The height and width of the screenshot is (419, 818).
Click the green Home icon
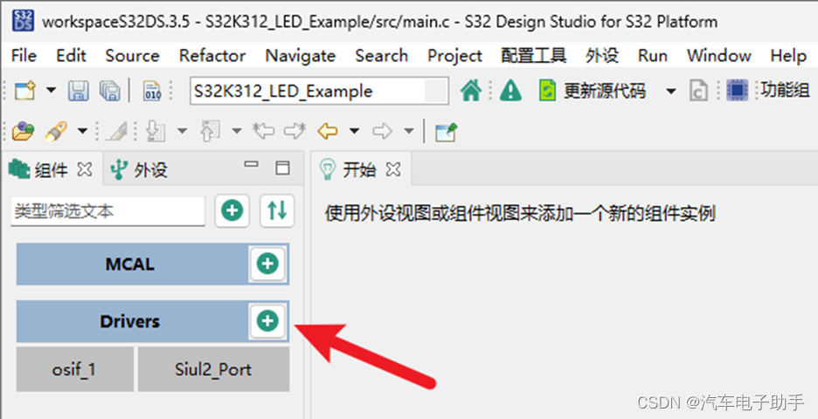471,91
